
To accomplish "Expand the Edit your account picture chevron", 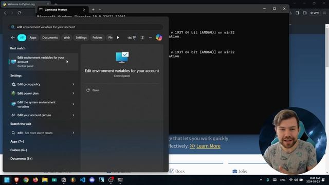I will pyautogui.click(x=73, y=115).
